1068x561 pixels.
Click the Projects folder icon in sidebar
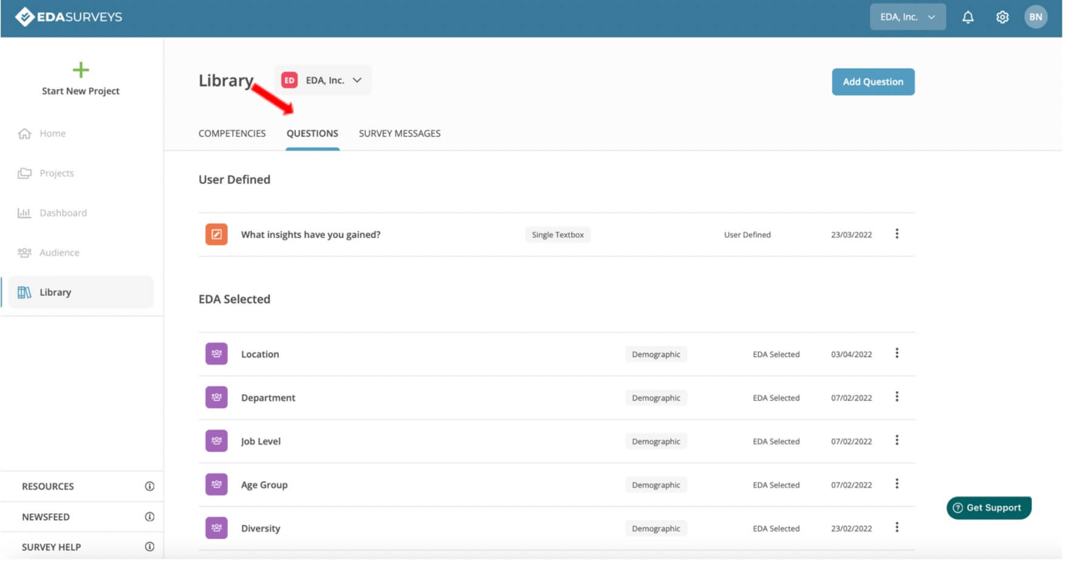[x=24, y=173]
